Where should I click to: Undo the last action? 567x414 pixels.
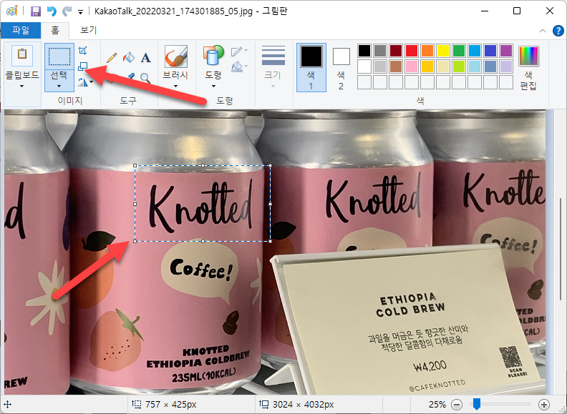point(52,11)
